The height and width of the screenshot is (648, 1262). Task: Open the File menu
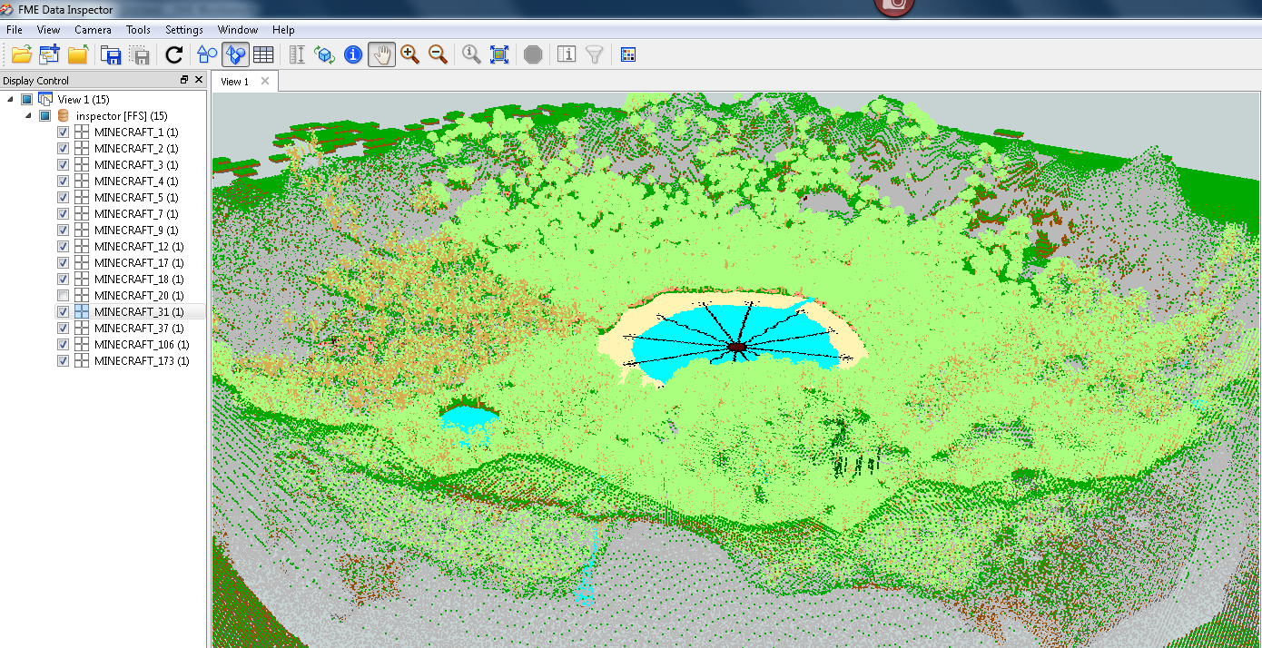[15, 30]
